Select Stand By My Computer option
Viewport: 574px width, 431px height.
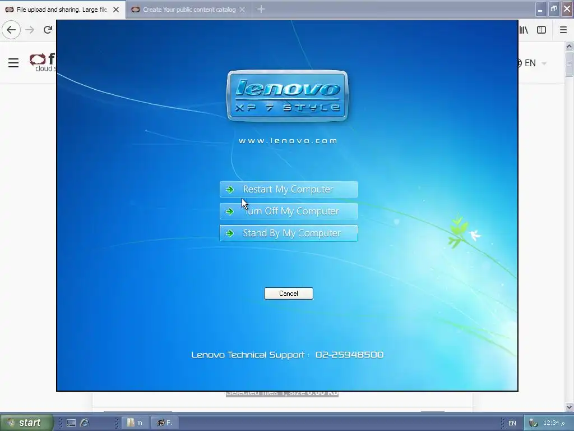pyautogui.click(x=289, y=233)
